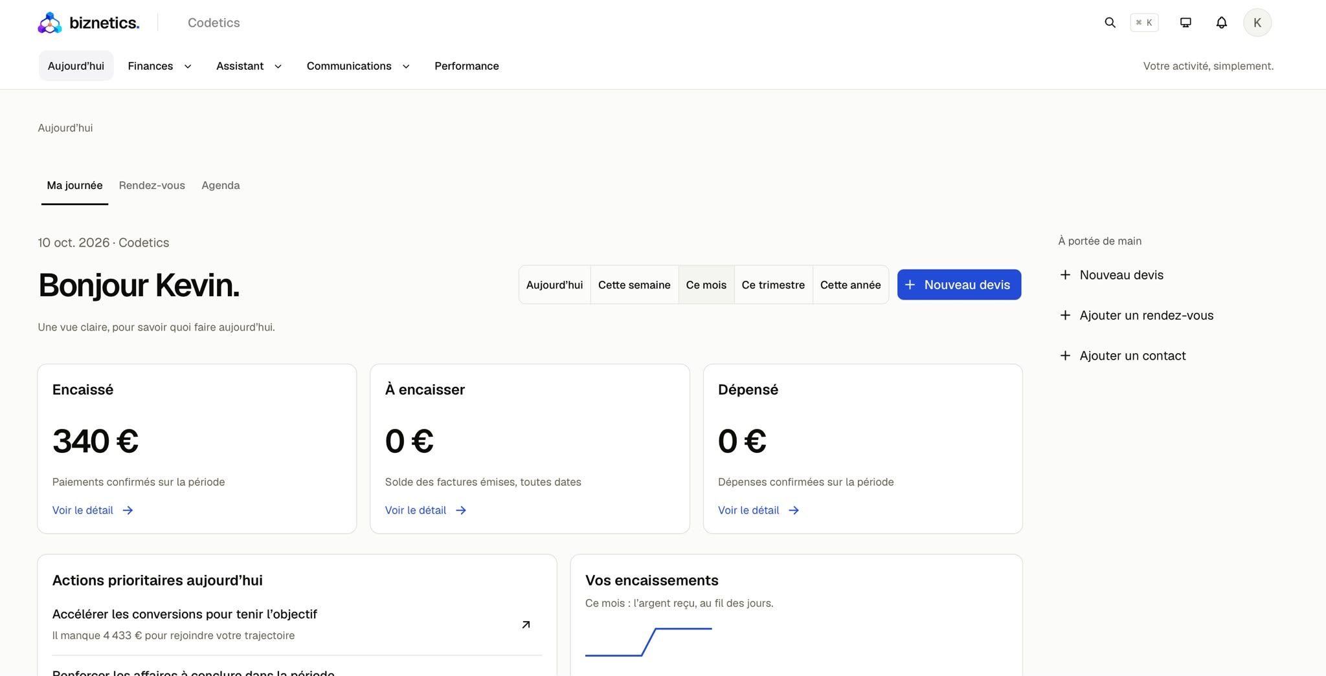Click the ⌘K shortcut badge
The height and width of the screenshot is (676, 1326).
click(x=1144, y=23)
